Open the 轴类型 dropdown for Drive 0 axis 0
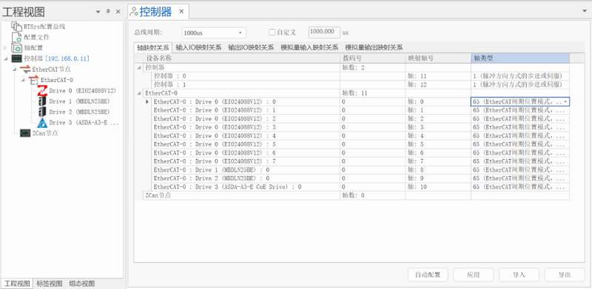This screenshot has height=289, width=592. coord(565,101)
